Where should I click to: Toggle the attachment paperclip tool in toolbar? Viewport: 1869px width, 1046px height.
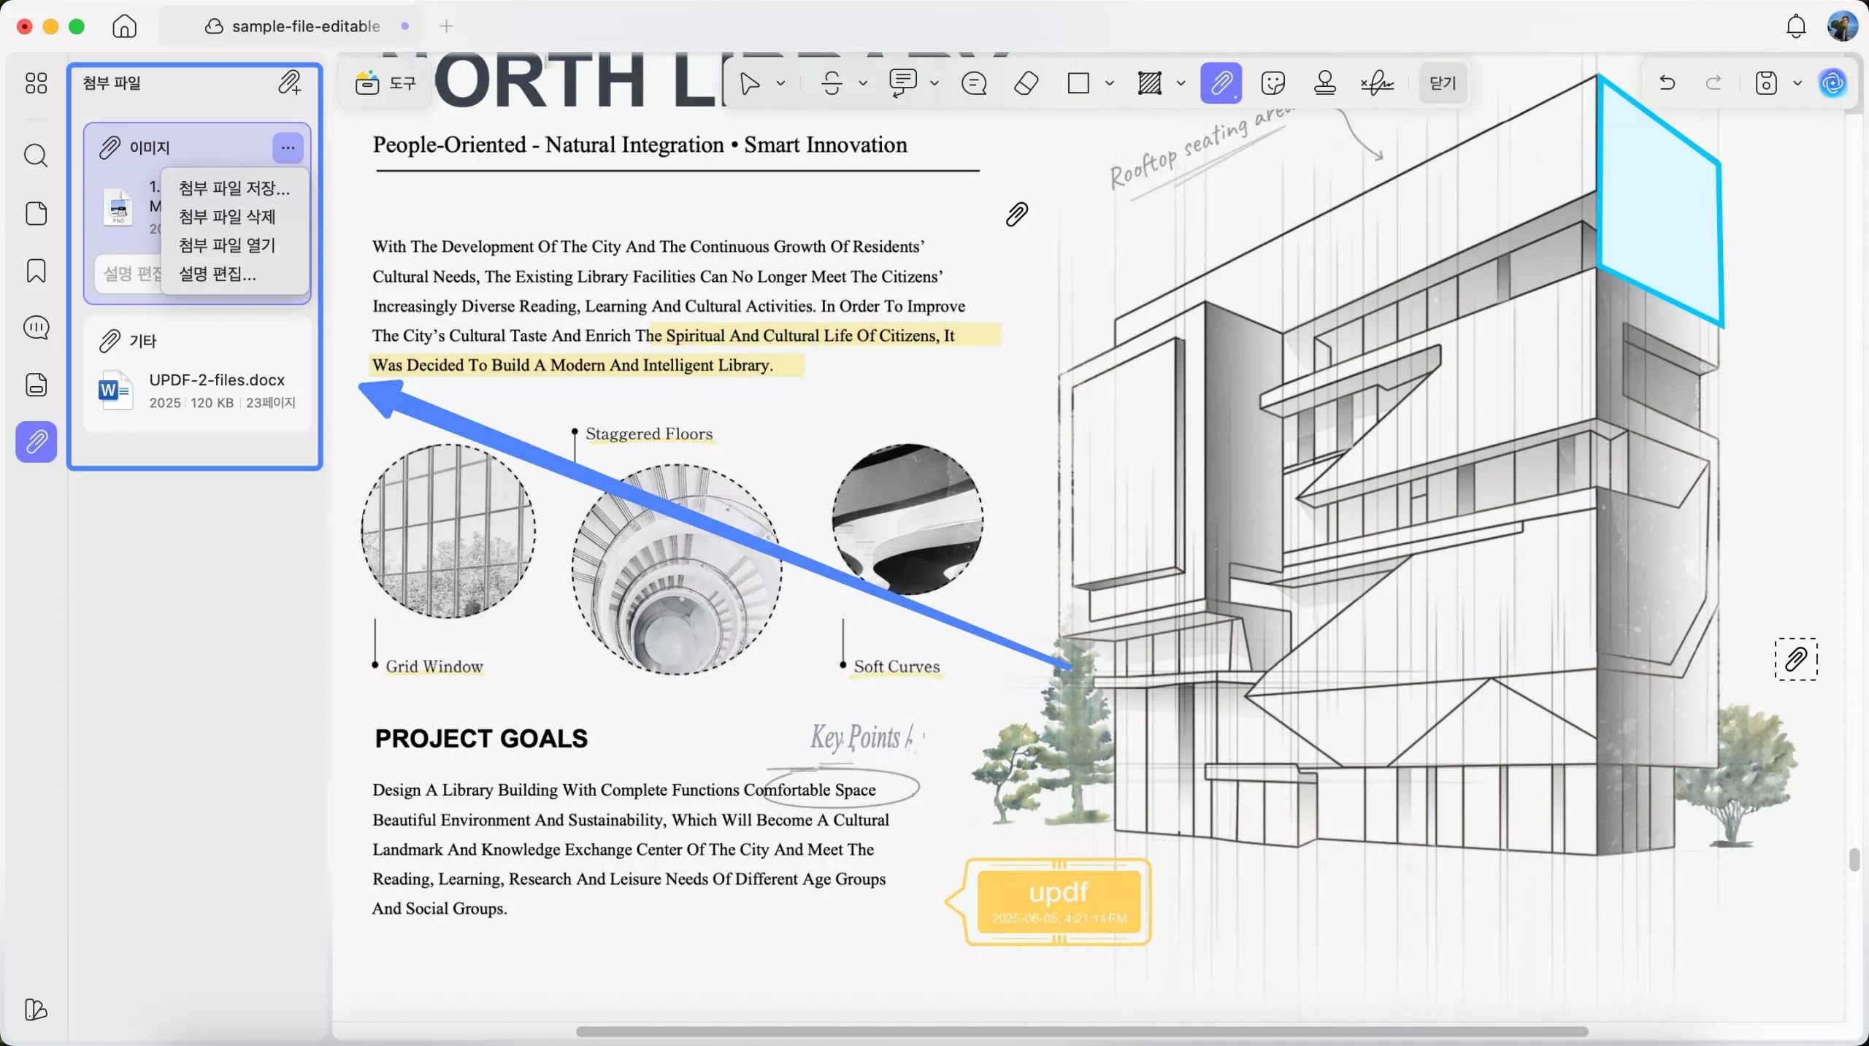tap(1221, 83)
